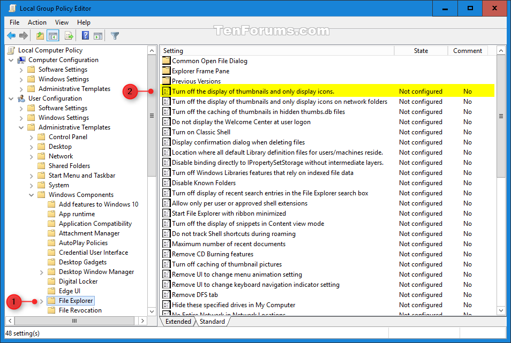
Task: Open the View menu
Action: (62, 22)
